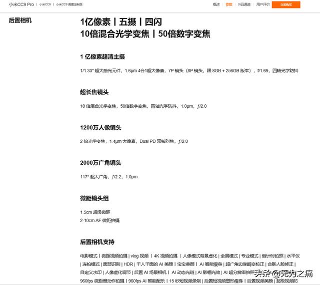Click the line starting 1/1.33" 超大感光元件
The height and width of the screenshot is (285, 320).
click(189, 71)
